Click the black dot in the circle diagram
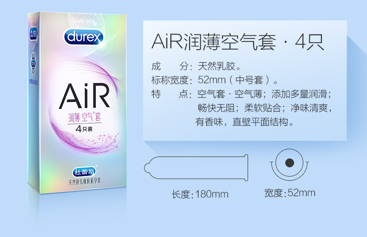The width and height of the screenshot is (367, 237). pos(289,163)
